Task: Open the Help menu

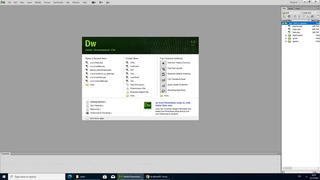Action: [84, 2]
